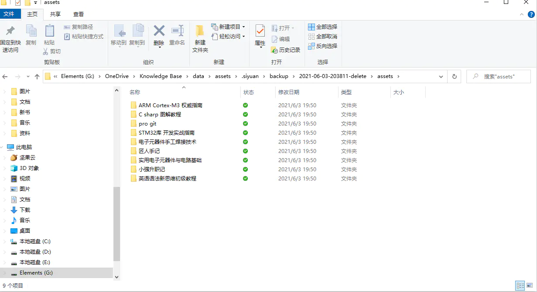This screenshot has height=292, width=537.
Task: Click Elements (G:) in address breadcrumb
Action: click(78, 76)
